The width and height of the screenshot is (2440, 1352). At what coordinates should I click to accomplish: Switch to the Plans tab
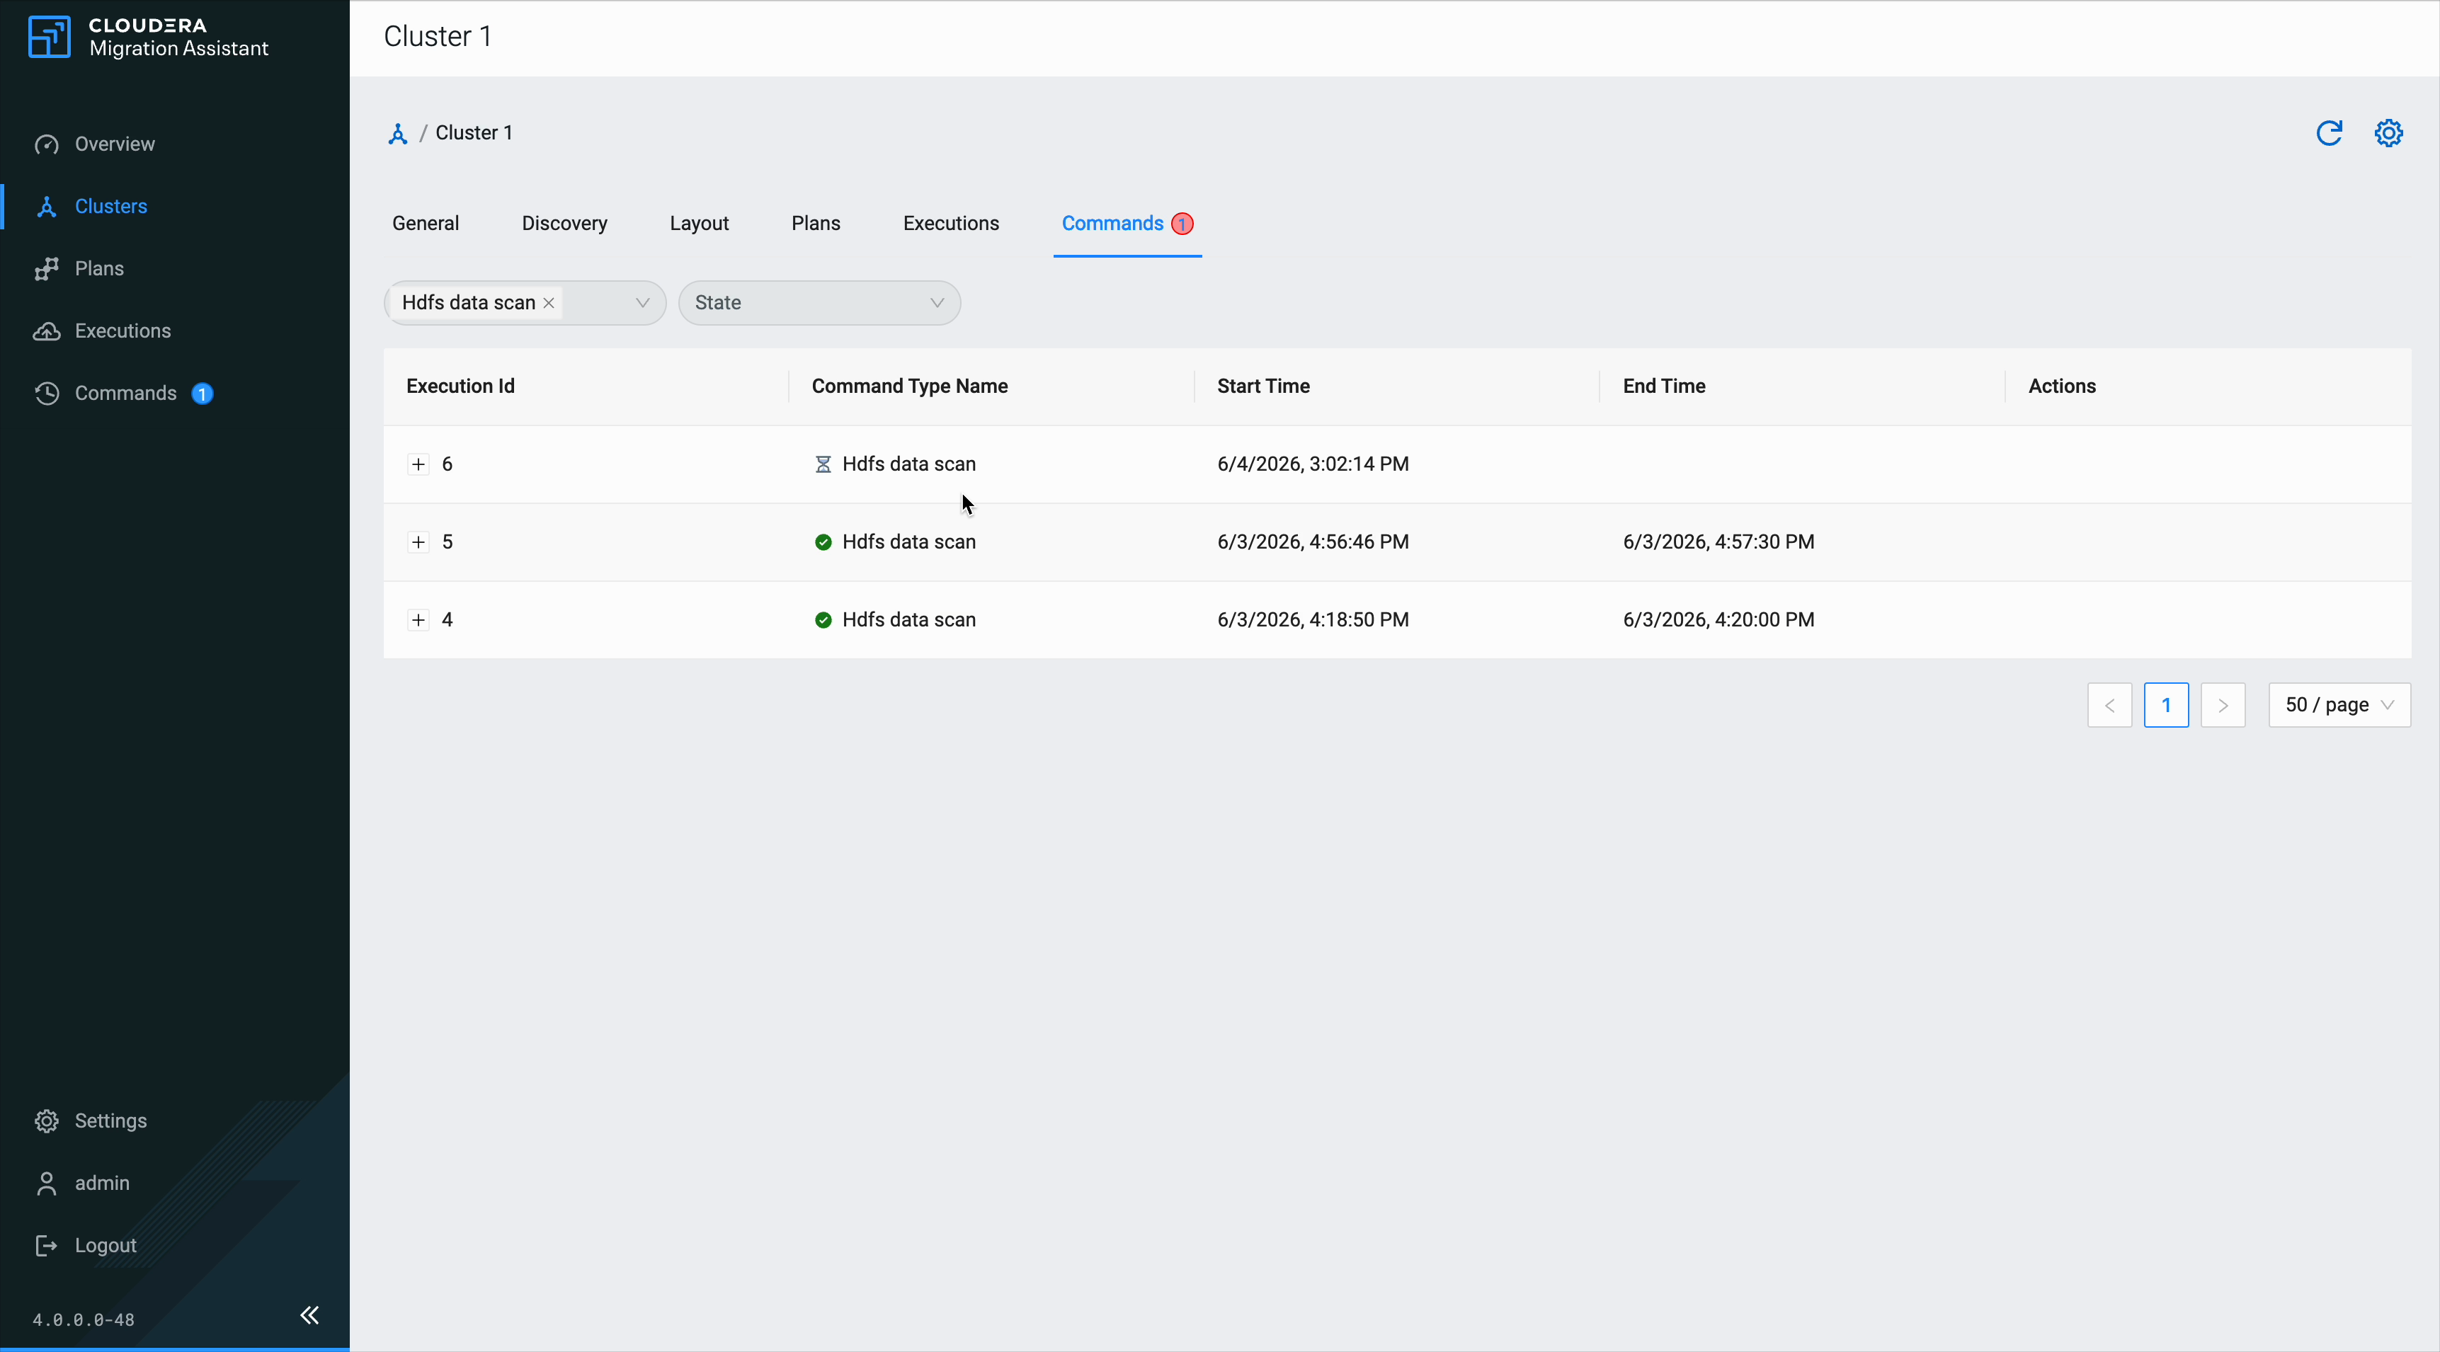(x=816, y=224)
